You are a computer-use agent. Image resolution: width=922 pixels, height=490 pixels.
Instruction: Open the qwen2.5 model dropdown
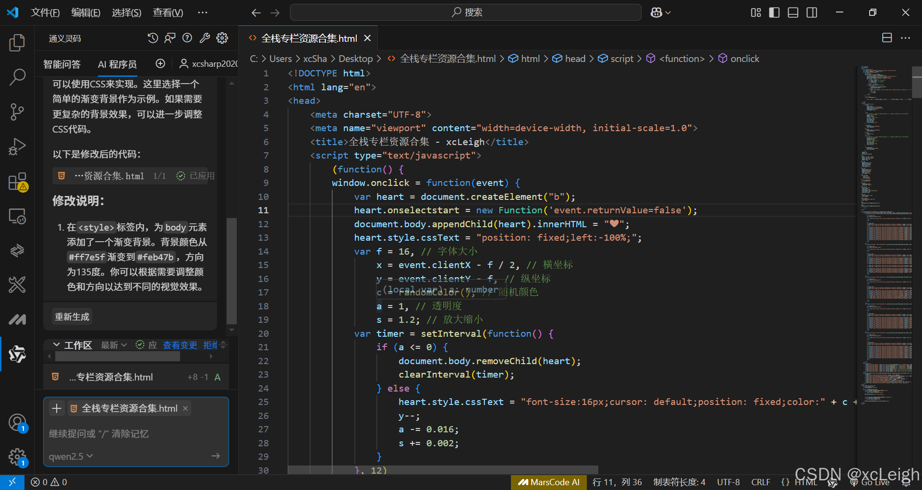click(71, 456)
